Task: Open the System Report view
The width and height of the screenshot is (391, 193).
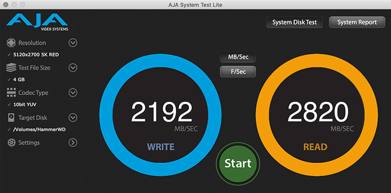Action: tap(357, 22)
